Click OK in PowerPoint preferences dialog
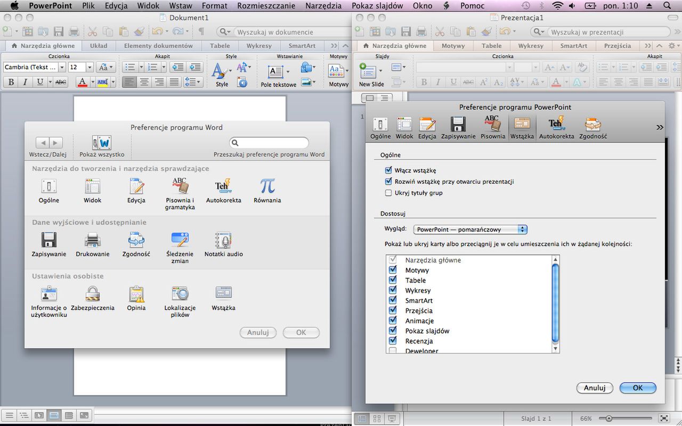This screenshot has height=426, width=682. (x=638, y=388)
